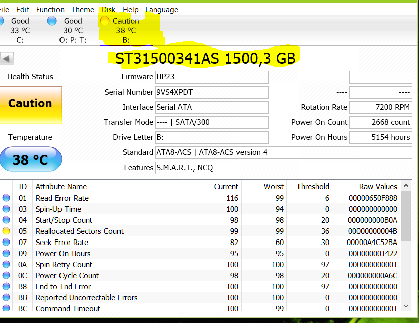
Task: Select the Seek Error Rate attribute name
Action: pyautogui.click(x=62, y=243)
